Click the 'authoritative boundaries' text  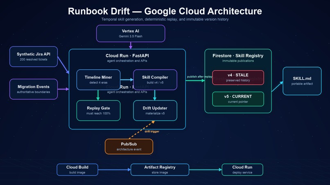34,92
